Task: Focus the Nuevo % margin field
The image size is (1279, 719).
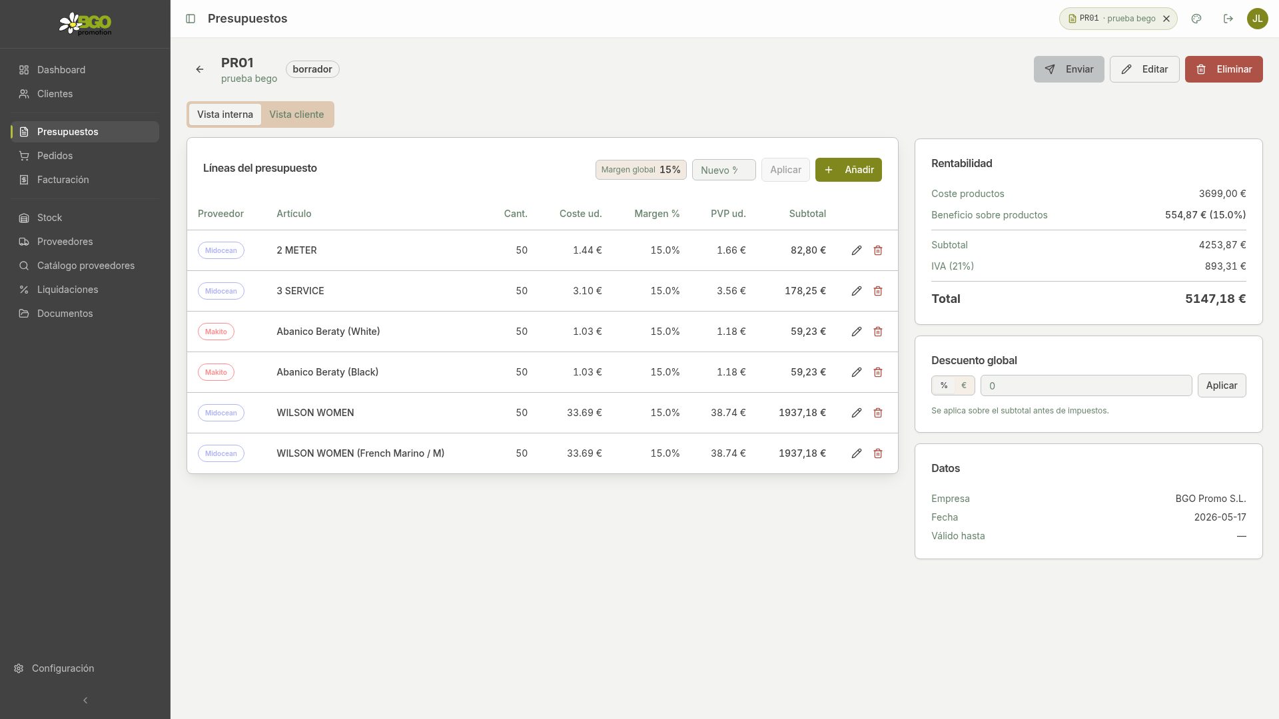Action: coord(723,170)
